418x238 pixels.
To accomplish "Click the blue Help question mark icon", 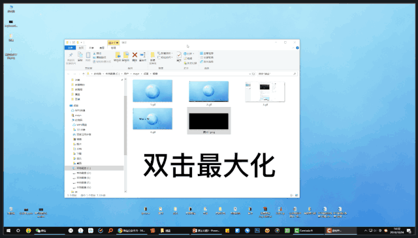I will coord(298,48).
